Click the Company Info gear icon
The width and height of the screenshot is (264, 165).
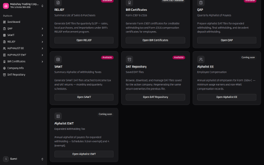(x=4, y=68)
